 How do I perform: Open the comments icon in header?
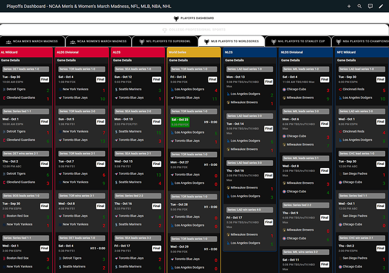(x=370, y=6)
